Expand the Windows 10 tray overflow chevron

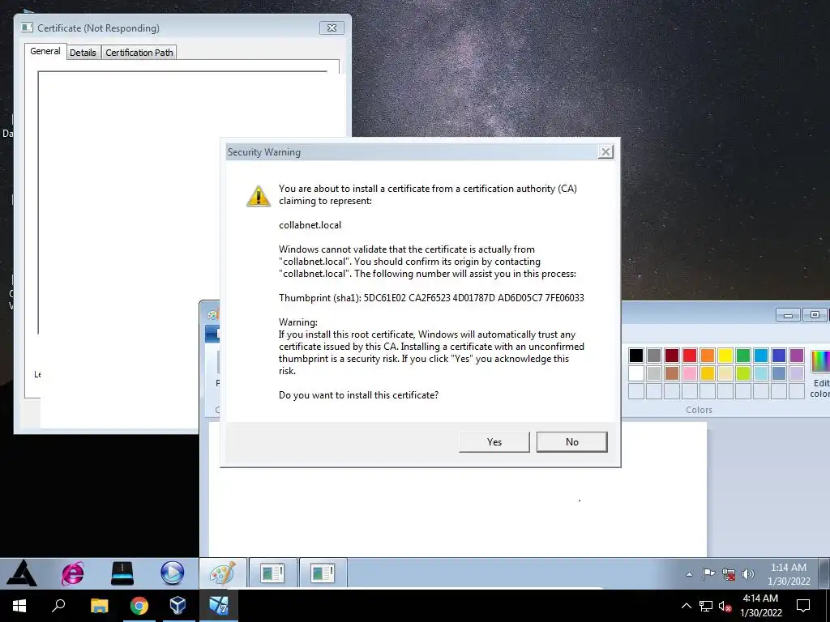click(686, 606)
